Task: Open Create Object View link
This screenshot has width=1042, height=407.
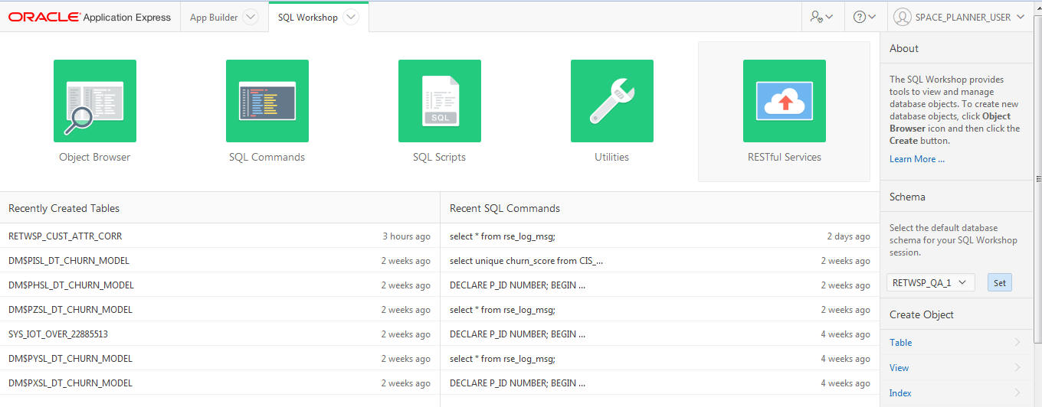Action: tap(899, 368)
